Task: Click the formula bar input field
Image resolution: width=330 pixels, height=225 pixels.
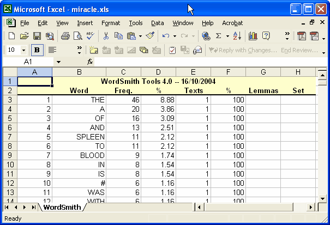Action: coord(211,62)
